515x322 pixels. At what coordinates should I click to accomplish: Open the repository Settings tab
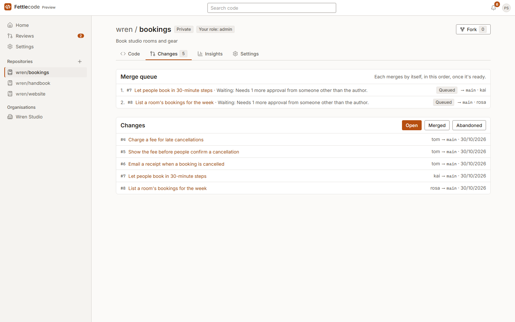[246, 54]
